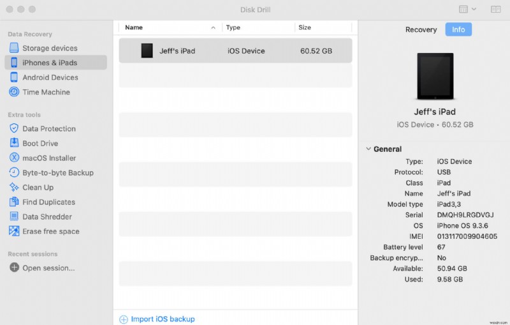The image size is (510, 325).
Task: Click the Time Machine clock icon
Action: tap(14, 92)
